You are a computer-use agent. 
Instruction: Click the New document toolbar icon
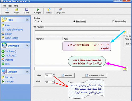click(7, 10)
